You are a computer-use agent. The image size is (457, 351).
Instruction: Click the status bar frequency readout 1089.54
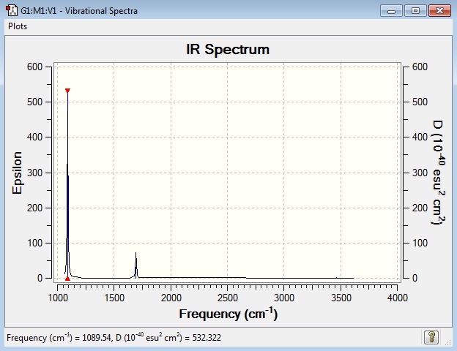(x=97, y=338)
